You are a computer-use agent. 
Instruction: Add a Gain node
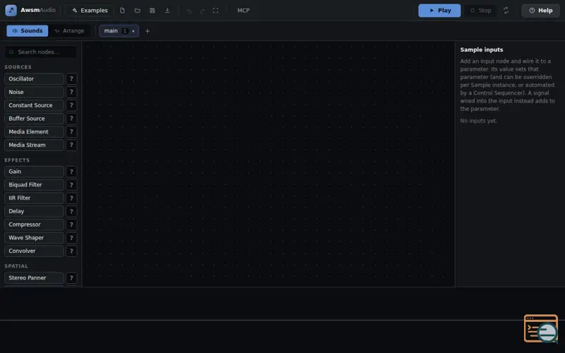[34, 172]
